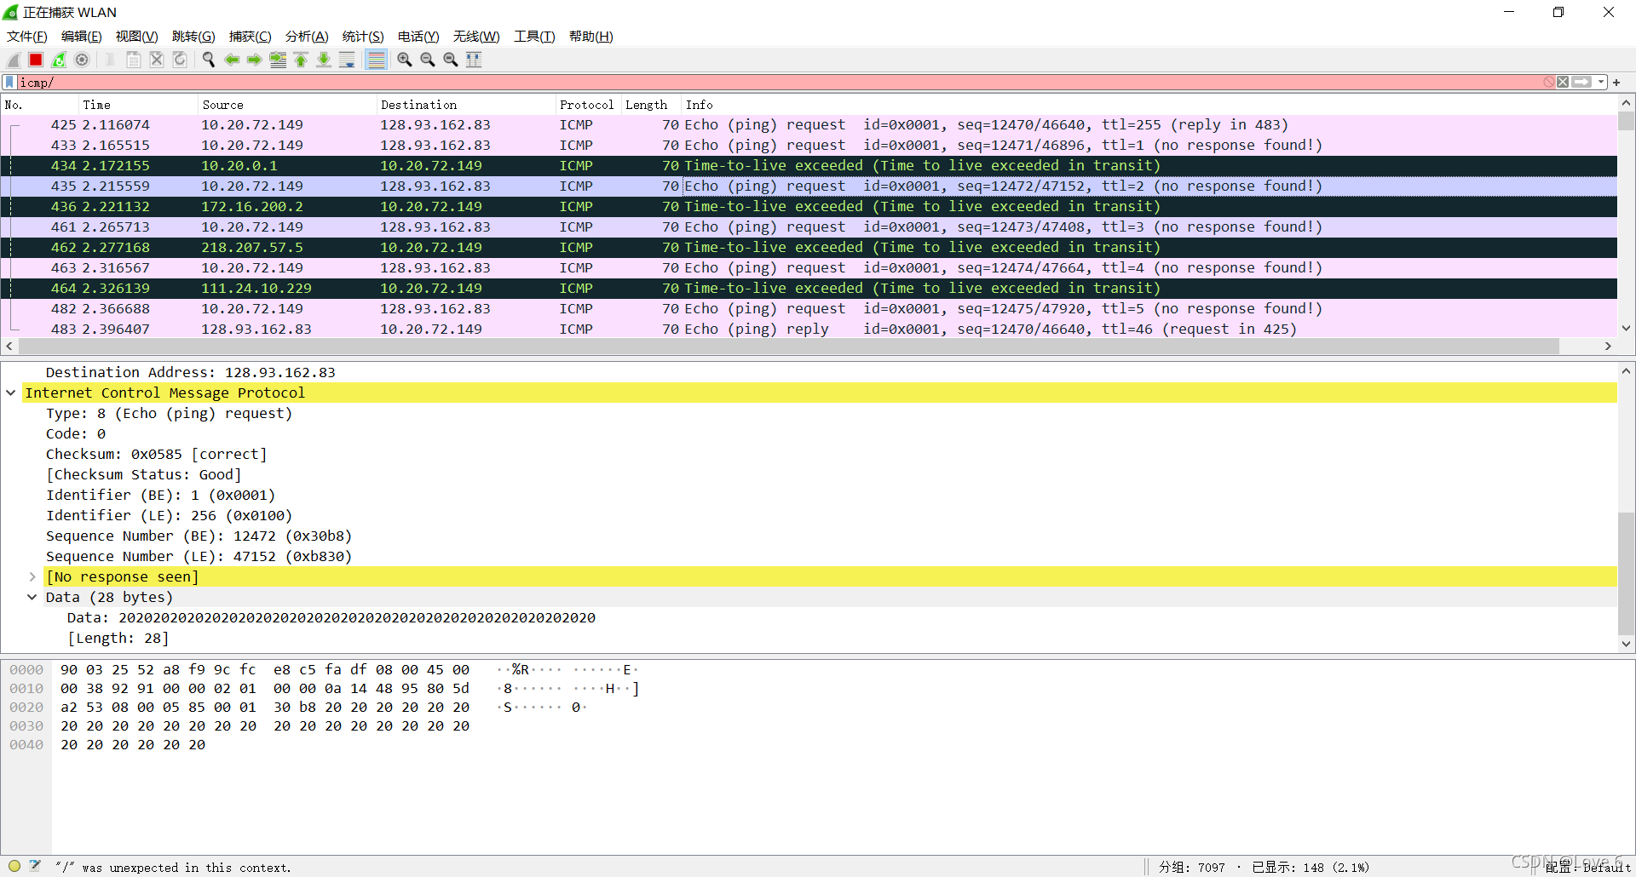Viewport: 1636px width, 877px height.
Task: Collapse the Data (28 bytes) node
Action: tap(32, 597)
